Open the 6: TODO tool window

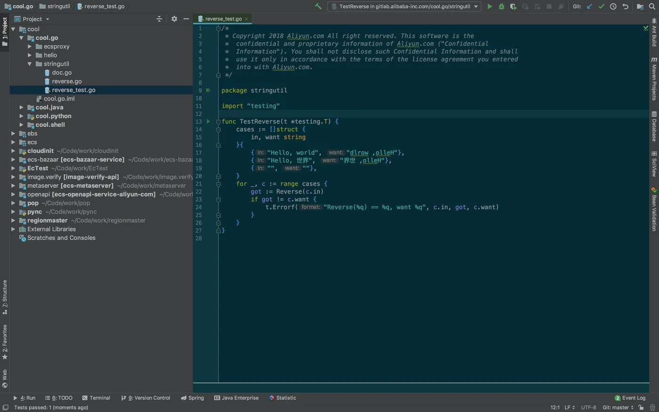pyautogui.click(x=59, y=398)
